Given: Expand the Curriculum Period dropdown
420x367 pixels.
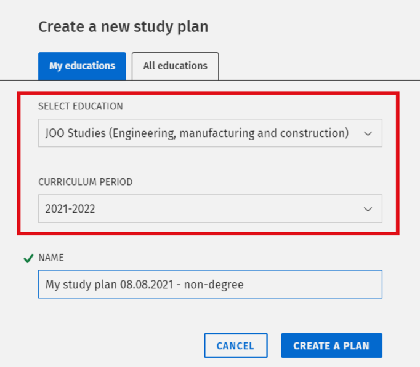Looking at the screenshot, I should coord(209,209).
